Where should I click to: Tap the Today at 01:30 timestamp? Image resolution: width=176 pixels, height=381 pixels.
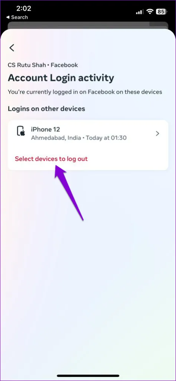pyautogui.click(x=106, y=138)
